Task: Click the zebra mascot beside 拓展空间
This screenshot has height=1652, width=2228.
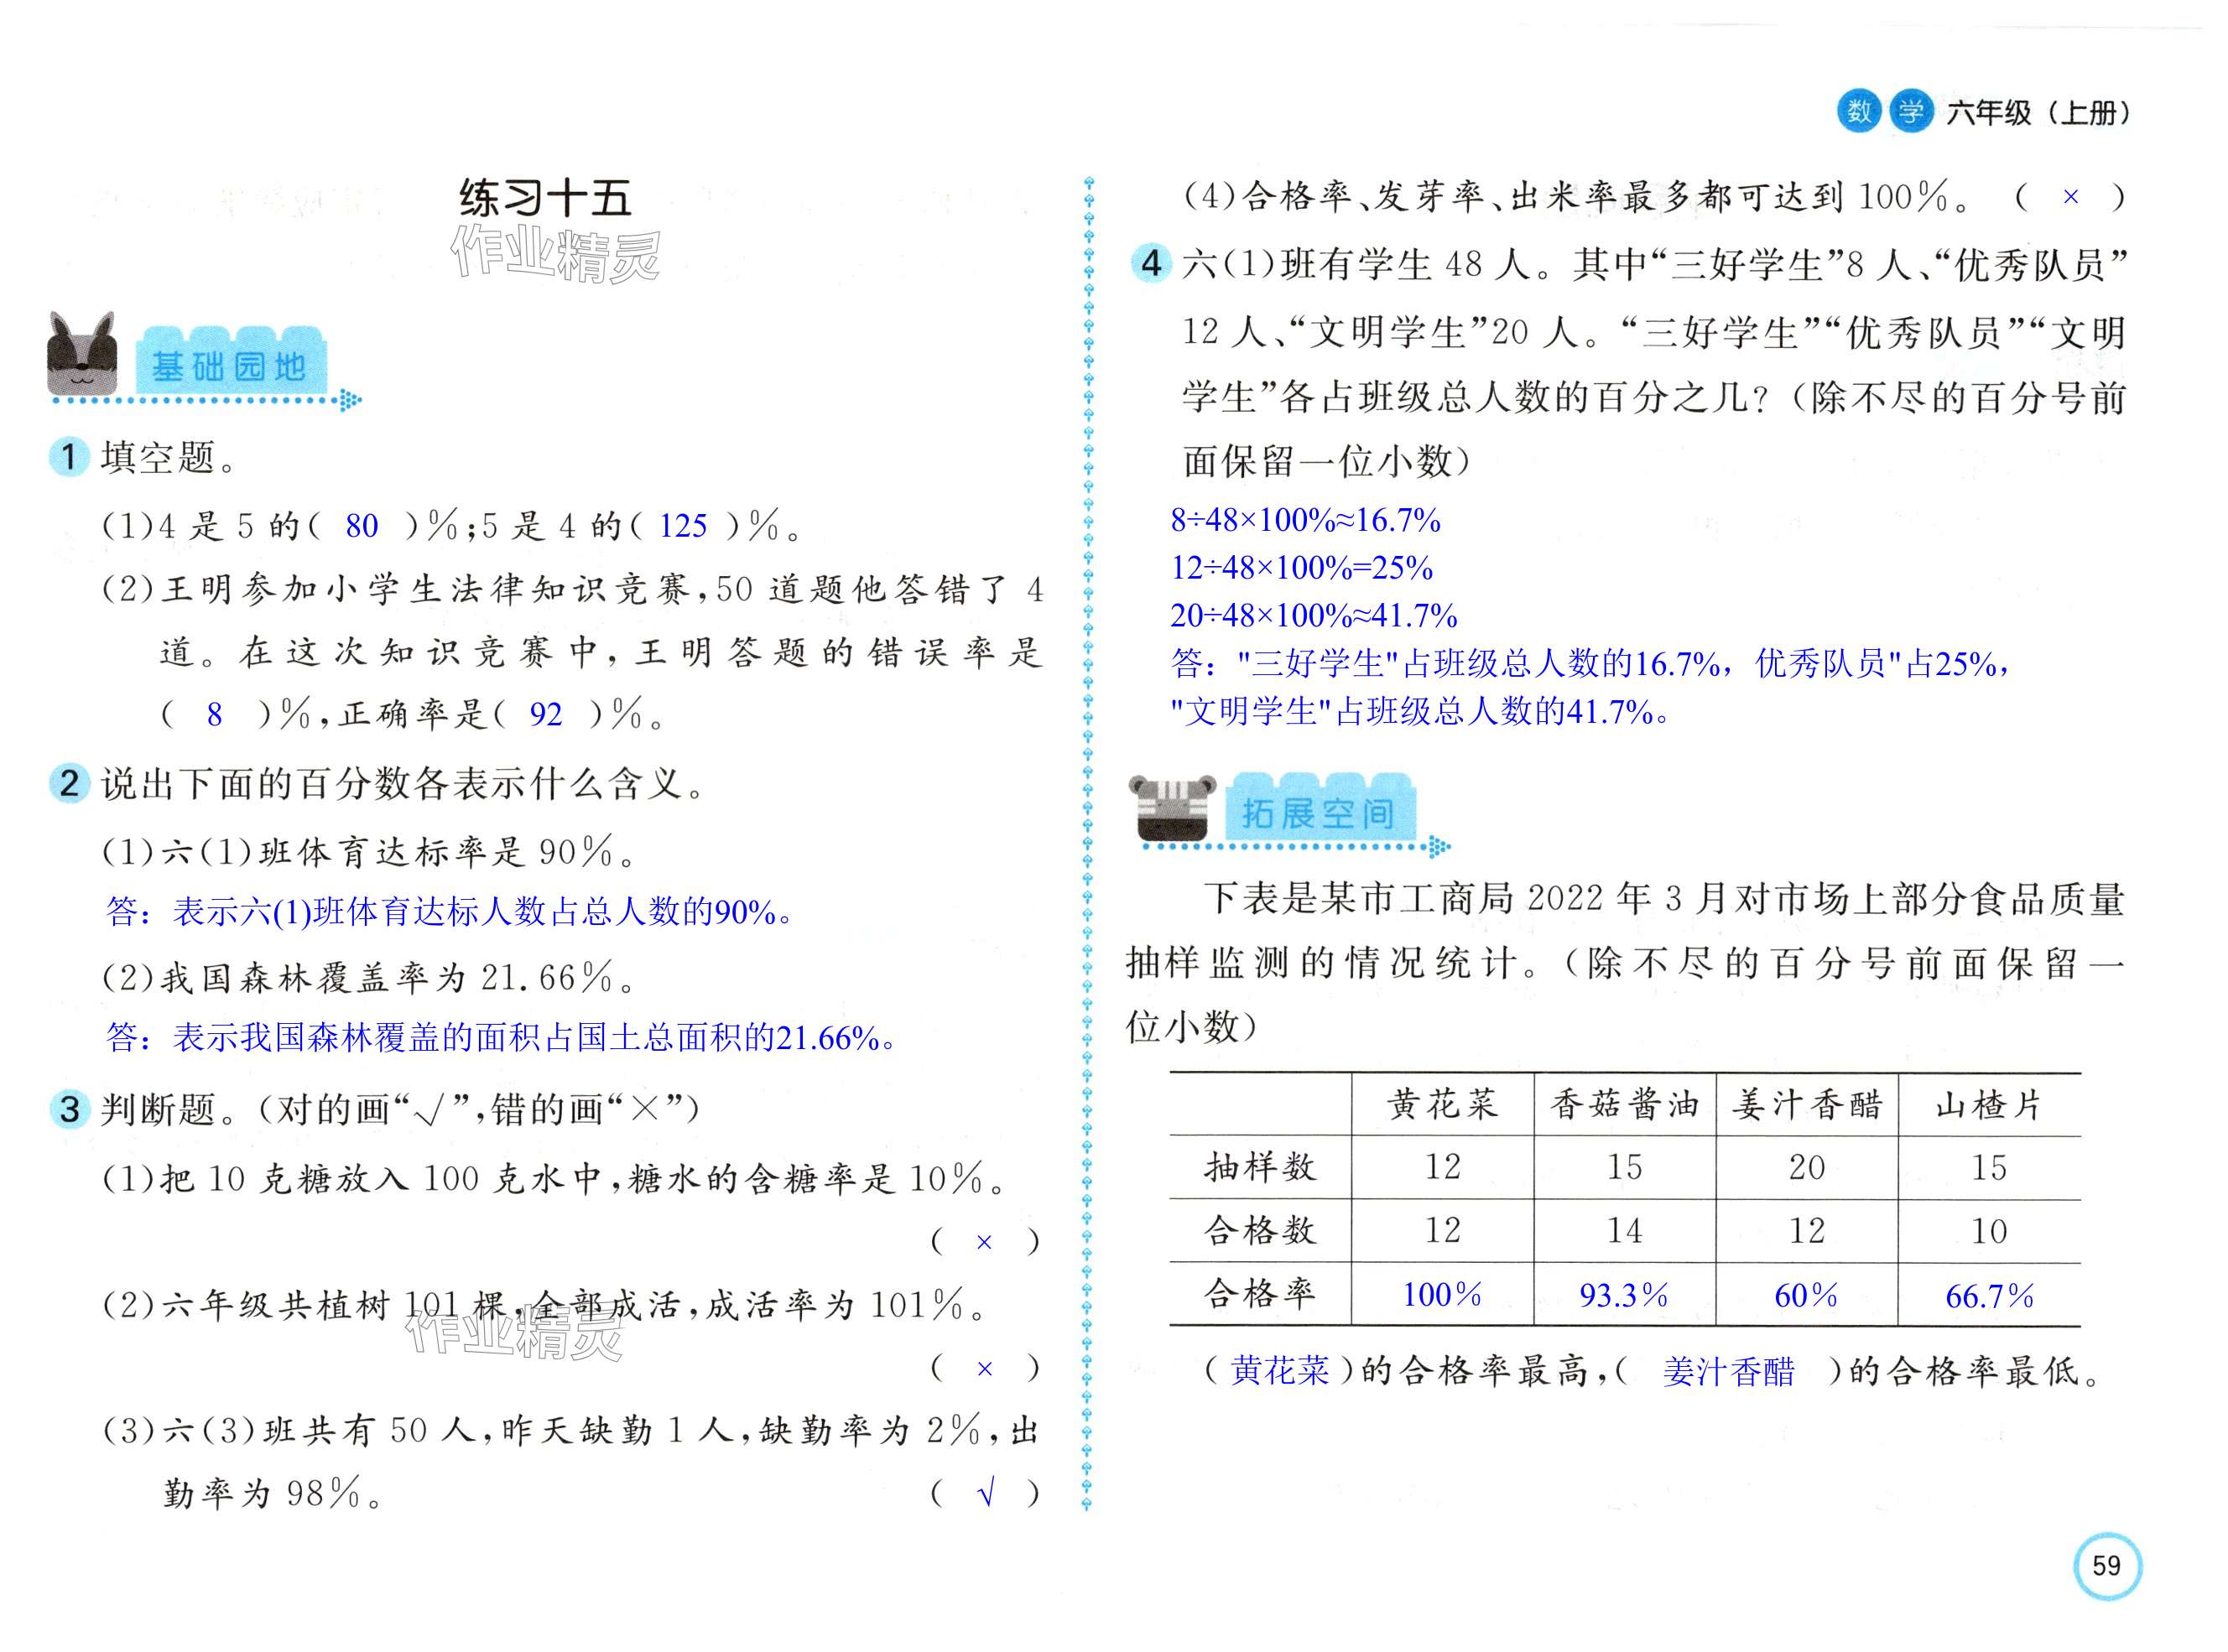Action: pos(1172,807)
